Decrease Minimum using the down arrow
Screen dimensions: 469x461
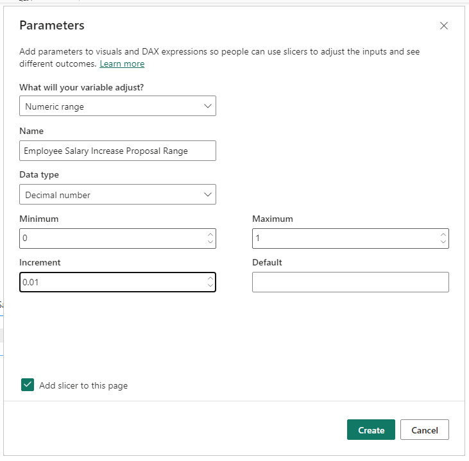210,242
